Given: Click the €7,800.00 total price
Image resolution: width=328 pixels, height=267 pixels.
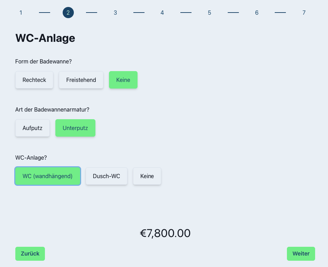Looking at the screenshot, I should point(165,233).
